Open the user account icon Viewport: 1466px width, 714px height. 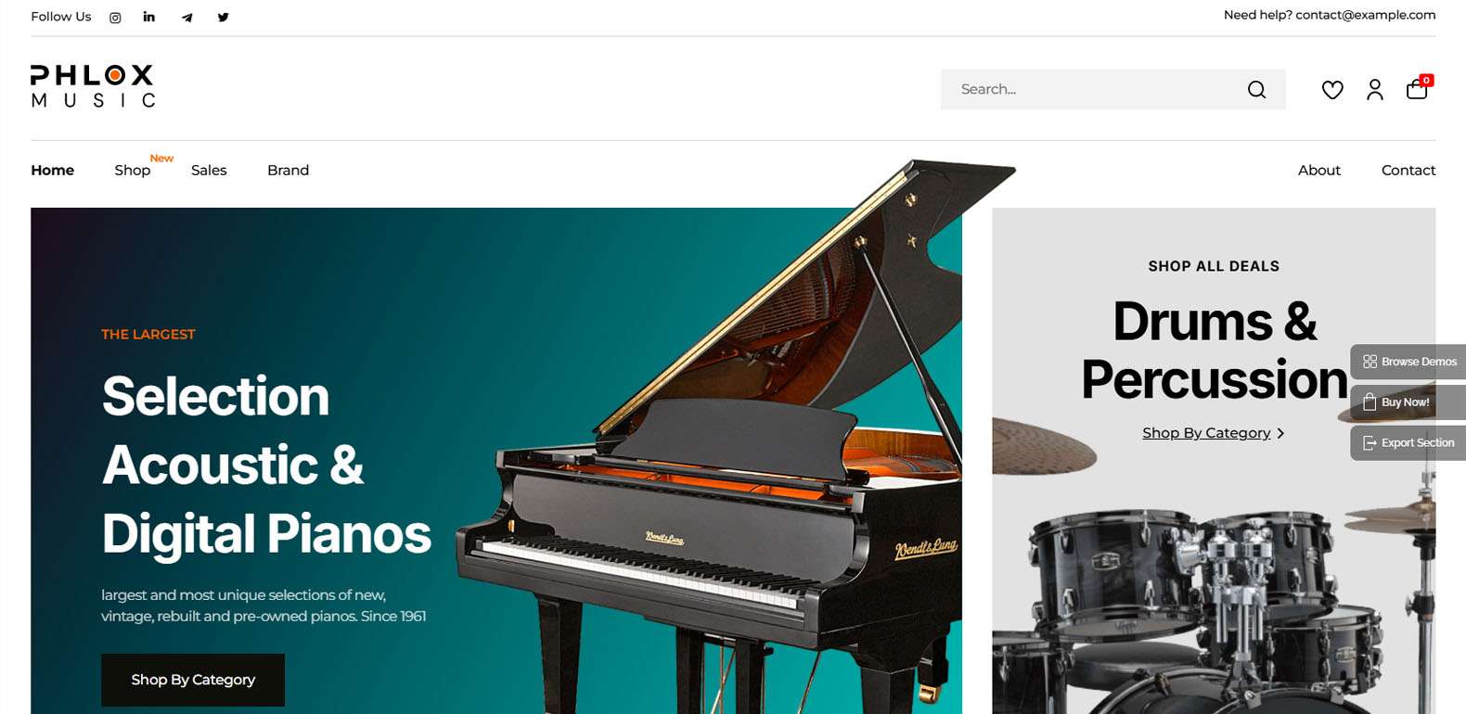1375,89
